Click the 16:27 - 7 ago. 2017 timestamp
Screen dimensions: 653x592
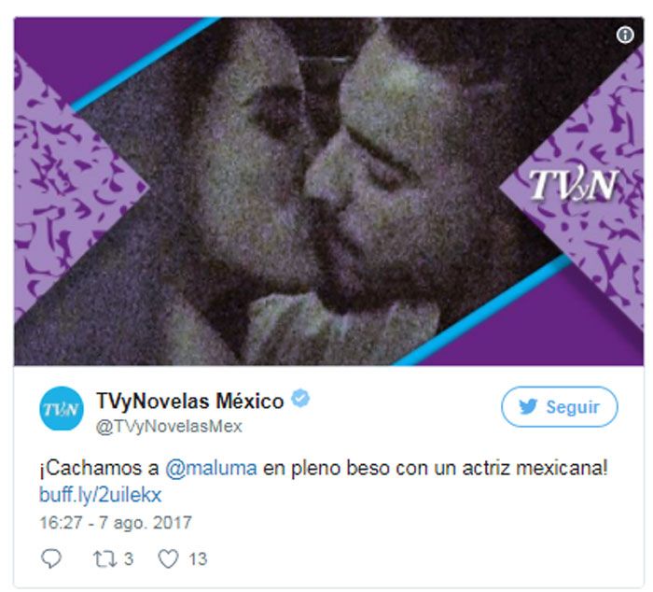coord(116,523)
